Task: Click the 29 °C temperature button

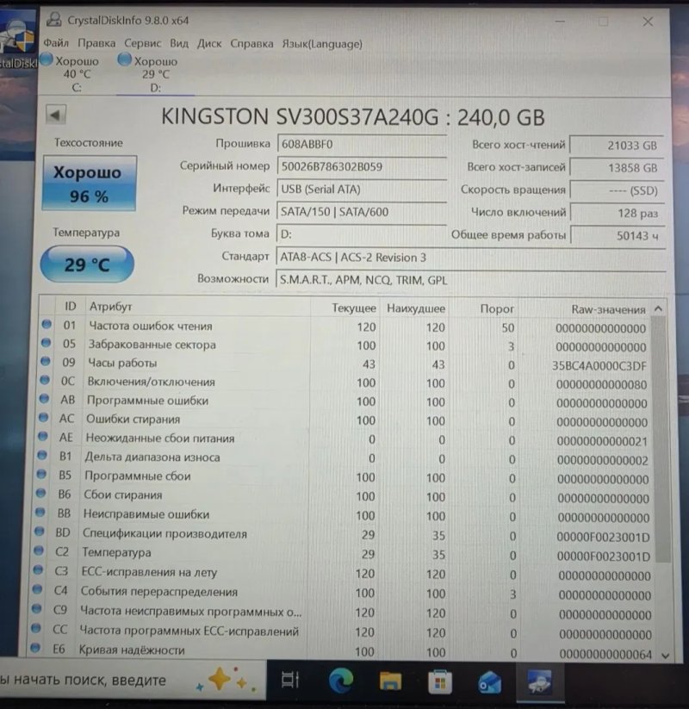Action: pyautogui.click(x=87, y=264)
